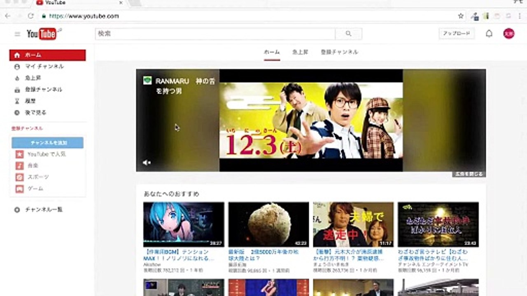Open the night street lamp thumbnail
The width and height of the screenshot is (527, 296).
coord(438,224)
